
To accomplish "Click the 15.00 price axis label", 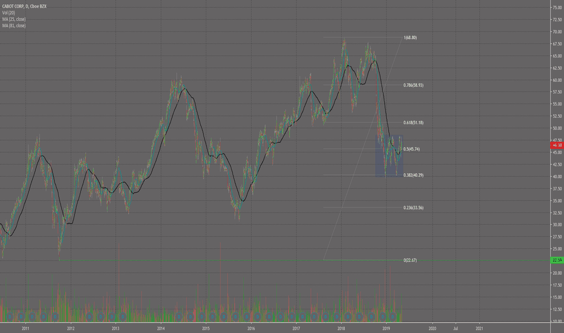I will (557, 297).
